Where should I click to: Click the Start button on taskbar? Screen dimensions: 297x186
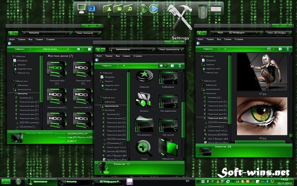click(x=6, y=182)
